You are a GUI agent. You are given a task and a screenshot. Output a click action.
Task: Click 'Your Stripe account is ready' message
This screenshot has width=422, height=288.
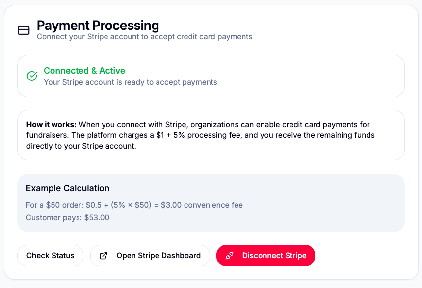[131, 82]
